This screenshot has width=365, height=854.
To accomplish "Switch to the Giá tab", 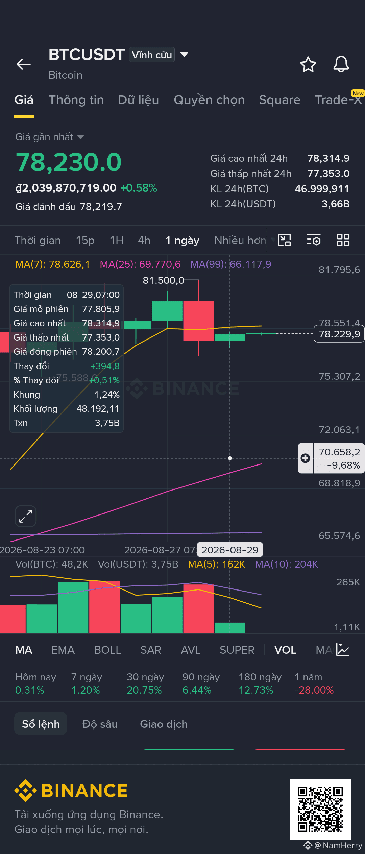I will [24, 100].
